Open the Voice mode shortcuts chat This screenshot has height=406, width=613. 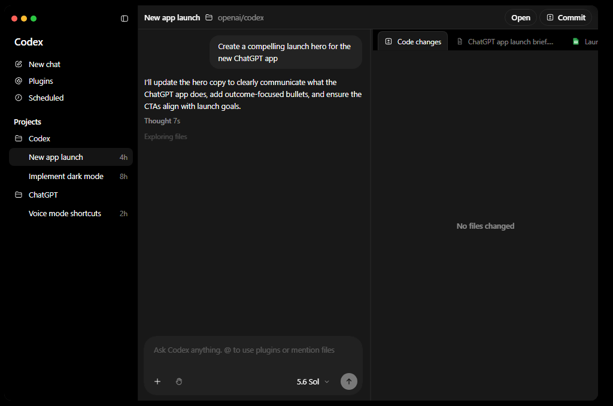coord(71,214)
